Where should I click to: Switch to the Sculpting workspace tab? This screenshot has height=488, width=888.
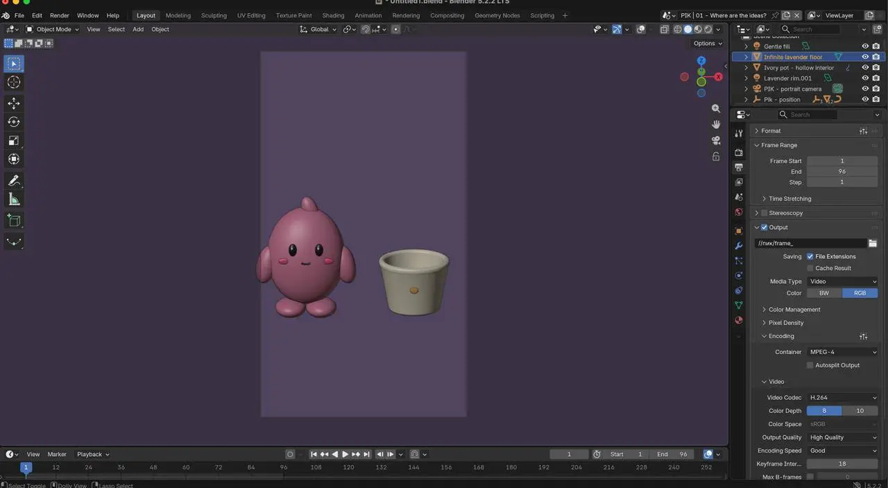click(214, 15)
